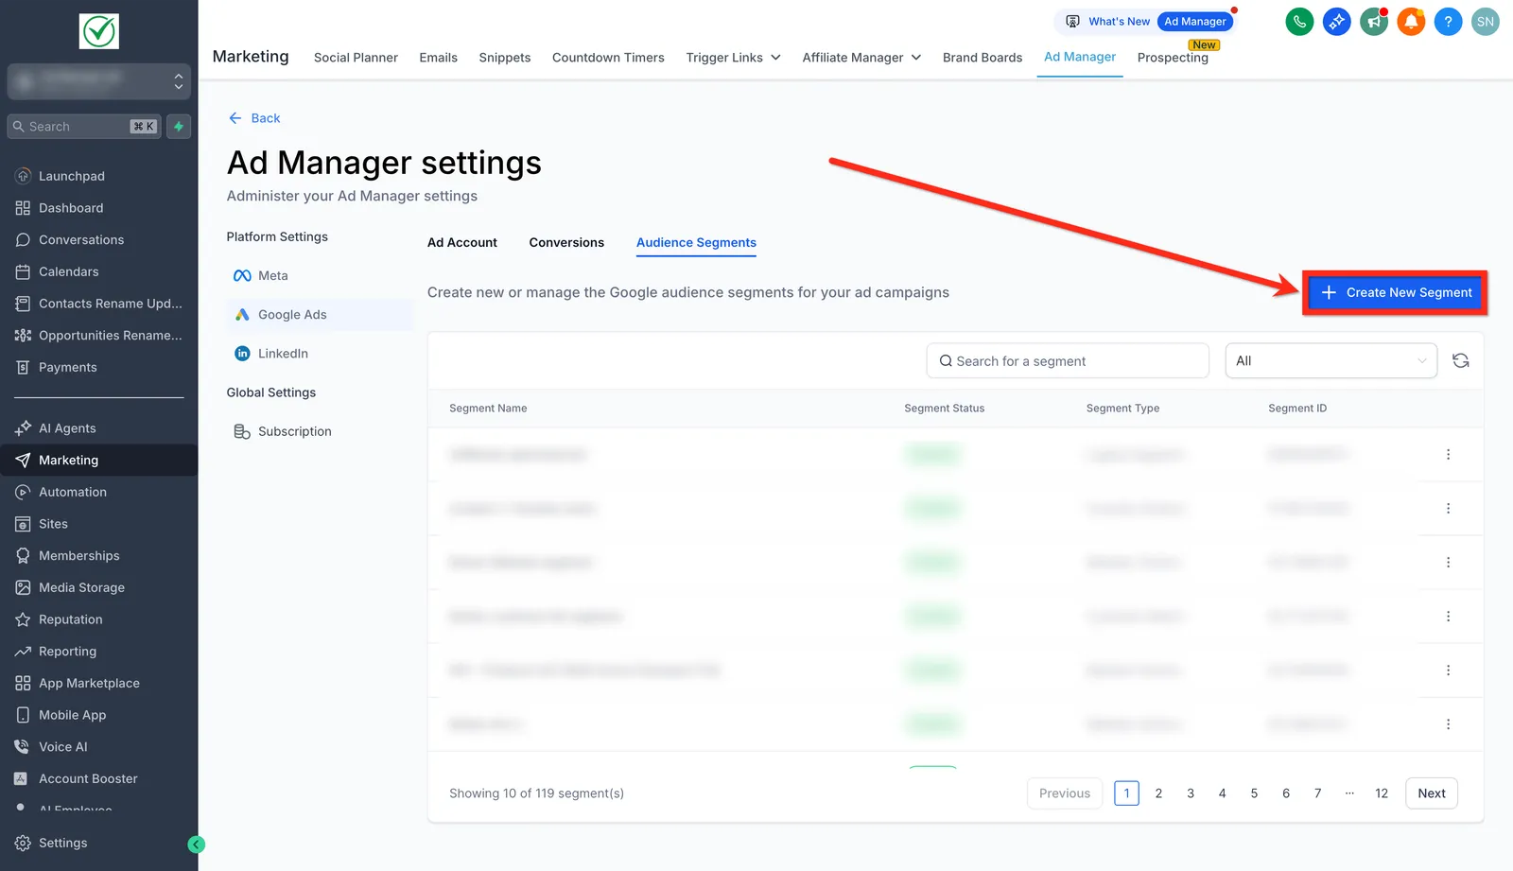
Task: Click Create New Segment button
Action: [1396, 293]
